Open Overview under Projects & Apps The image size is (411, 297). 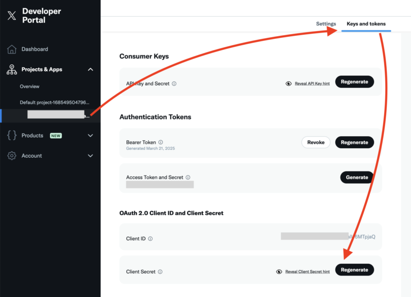30,87
